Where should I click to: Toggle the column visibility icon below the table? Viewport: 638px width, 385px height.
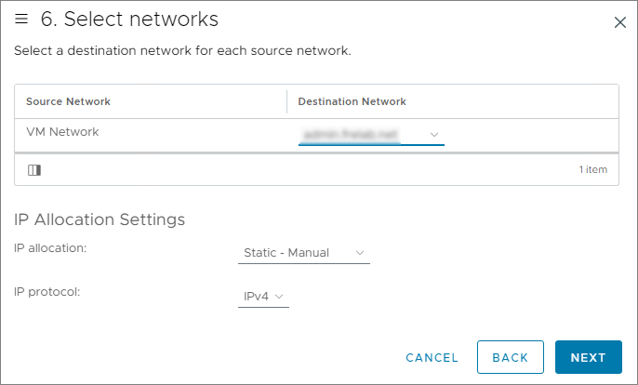point(34,170)
